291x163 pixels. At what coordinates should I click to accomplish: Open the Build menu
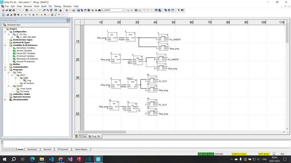[44, 6]
